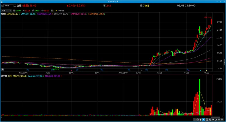This screenshot has height=122, width=226.
Task: Click the date 08/23 in OHLC row
Action: (x=61, y=10)
